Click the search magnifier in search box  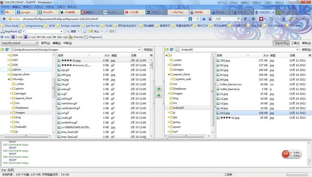tap(238, 19)
